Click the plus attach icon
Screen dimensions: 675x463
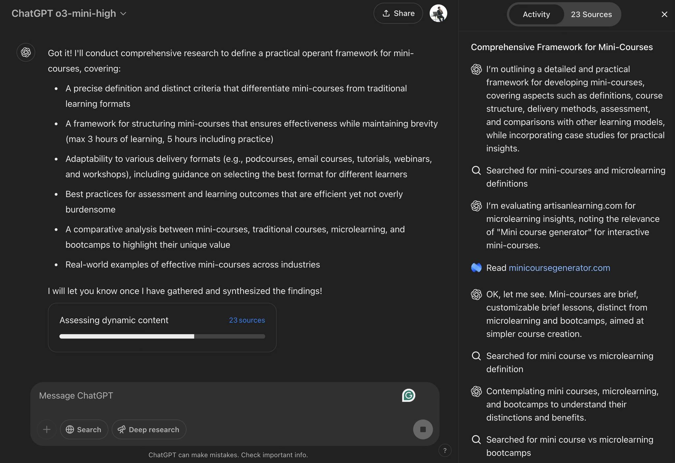coord(47,429)
